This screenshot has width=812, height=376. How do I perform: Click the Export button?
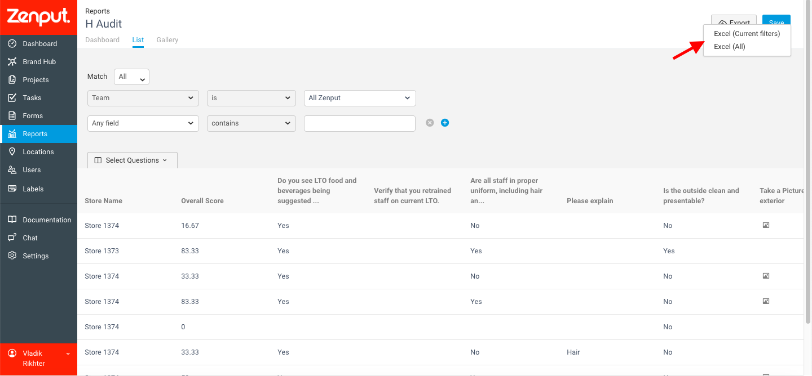[x=734, y=21]
